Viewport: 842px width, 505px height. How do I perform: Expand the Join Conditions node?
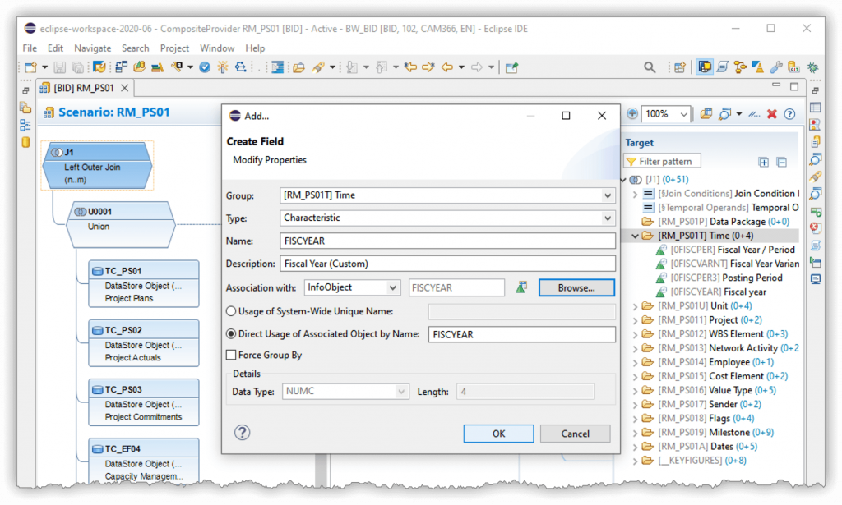click(636, 194)
